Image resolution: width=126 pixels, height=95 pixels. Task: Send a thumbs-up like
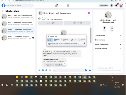click(x=90, y=70)
